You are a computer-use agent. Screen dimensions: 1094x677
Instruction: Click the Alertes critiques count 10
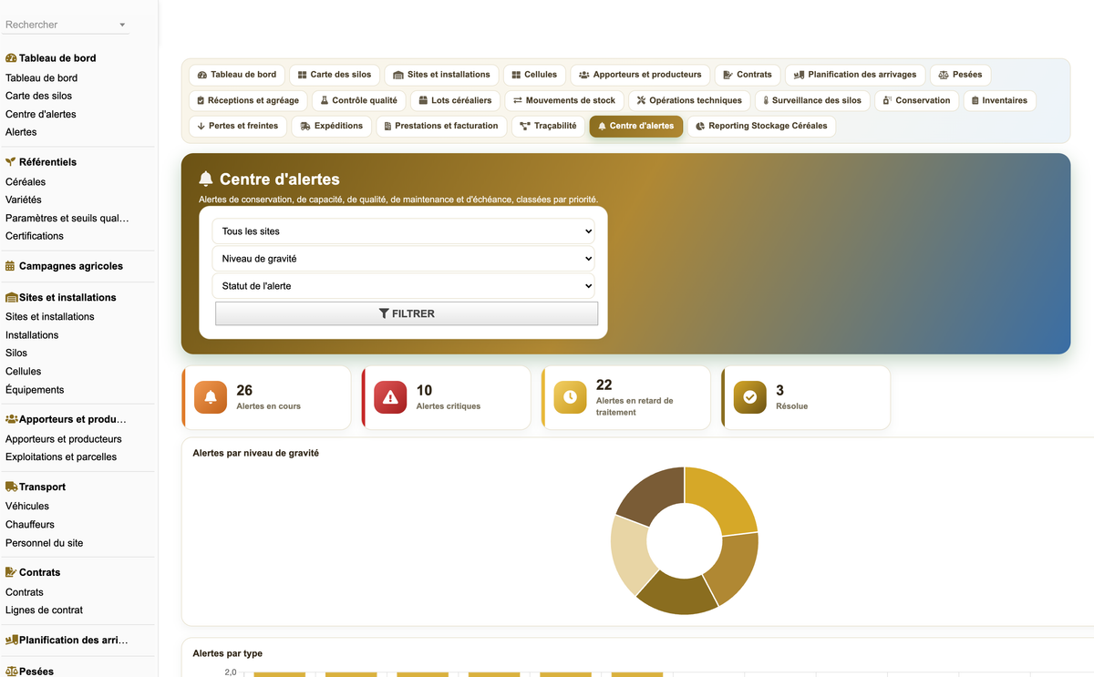(424, 390)
